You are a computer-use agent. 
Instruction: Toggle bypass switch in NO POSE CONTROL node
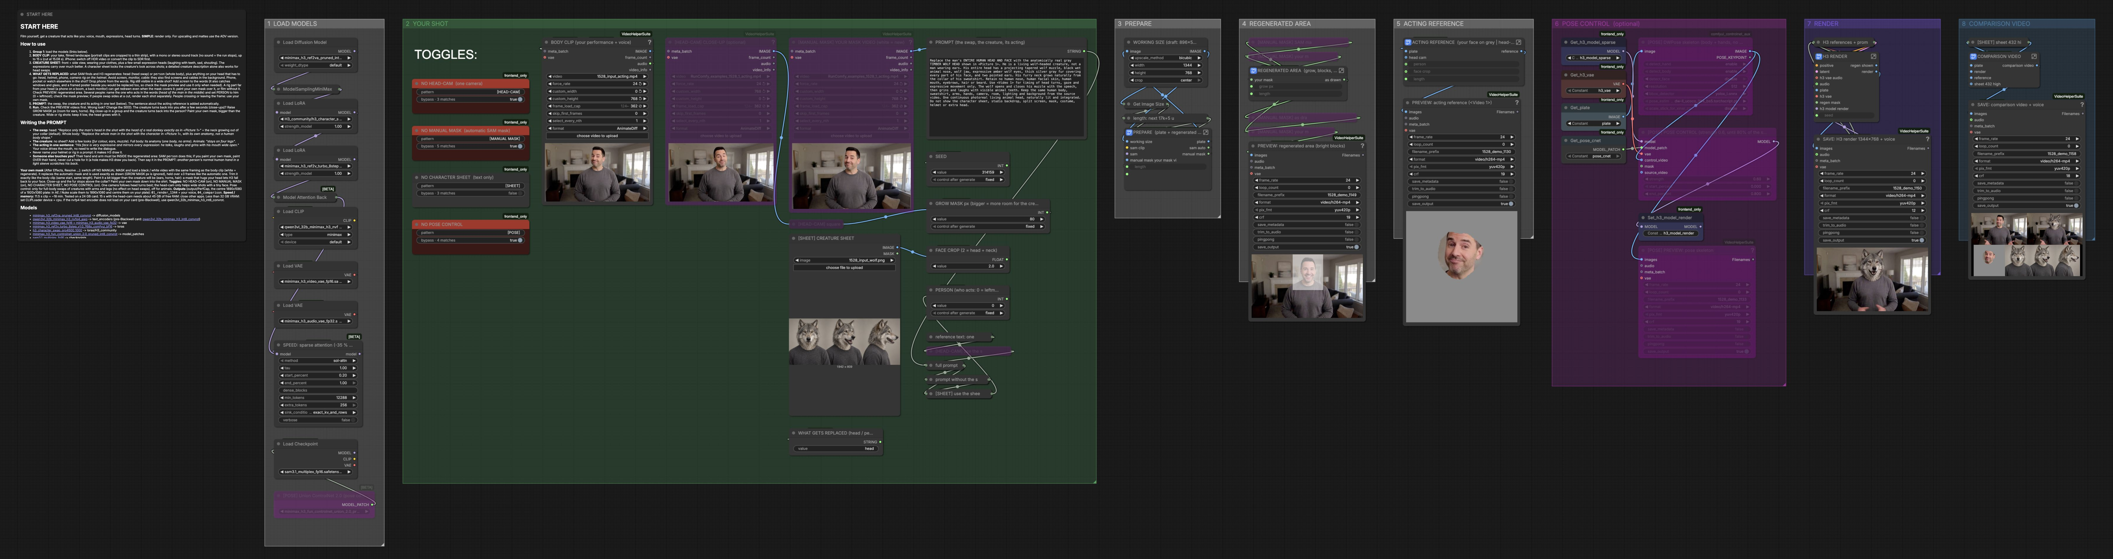(520, 240)
